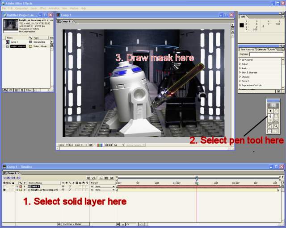286x228 pixels.
Task: Click the 0:00:01:10 current time in Timeline
Action: [12, 178]
